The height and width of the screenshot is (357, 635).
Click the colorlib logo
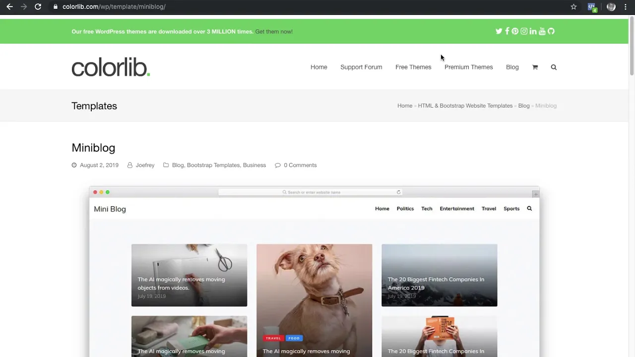click(111, 67)
